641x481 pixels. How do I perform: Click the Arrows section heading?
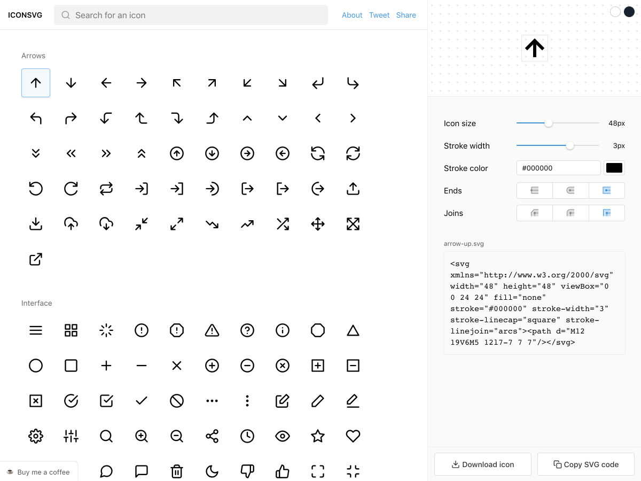click(33, 56)
